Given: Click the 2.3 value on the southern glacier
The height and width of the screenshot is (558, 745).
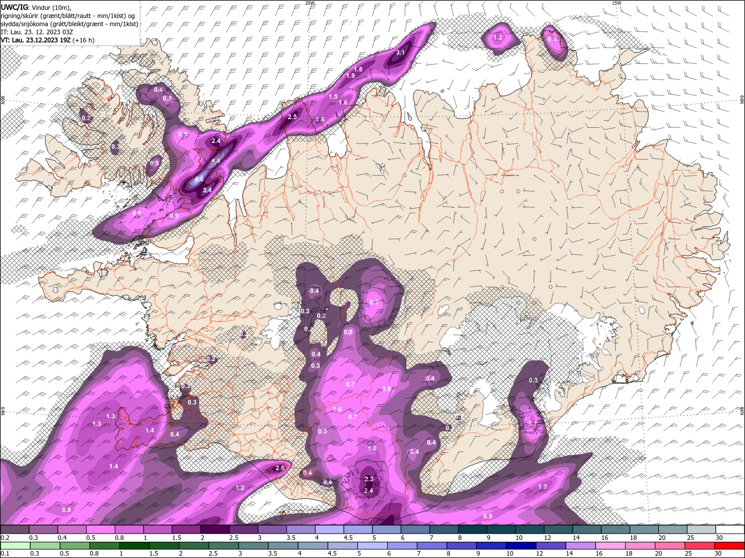Looking at the screenshot, I should (x=368, y=479).
